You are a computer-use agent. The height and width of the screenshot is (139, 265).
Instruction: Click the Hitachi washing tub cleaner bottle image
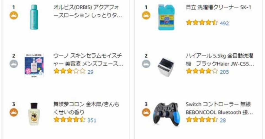[166, 17]
